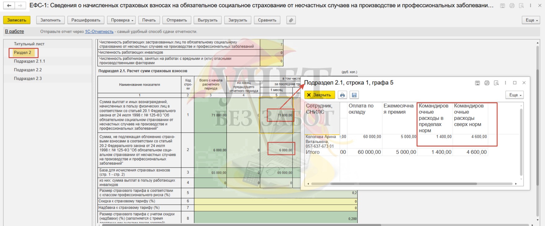
Task: Click the Закрыть button in popup
Action: pyautogui.click(x=320, y=95)
